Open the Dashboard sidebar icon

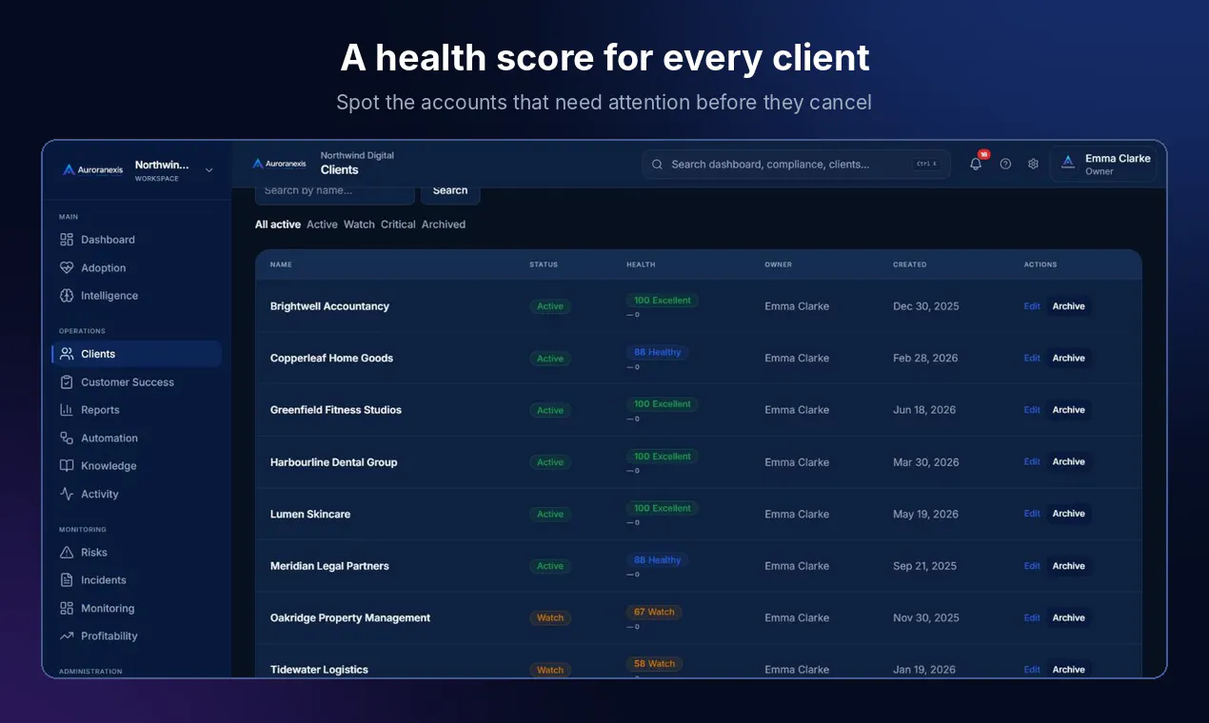pyautogui.click(x=67, y=240)
